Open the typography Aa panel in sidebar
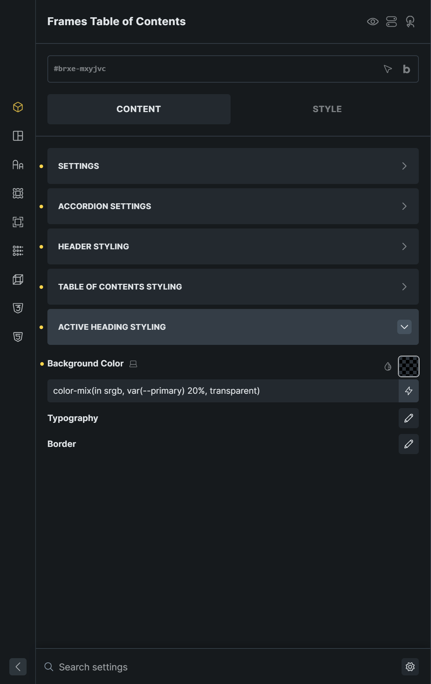The width and height of the screenshot is (431, 684). click(18, 165)
